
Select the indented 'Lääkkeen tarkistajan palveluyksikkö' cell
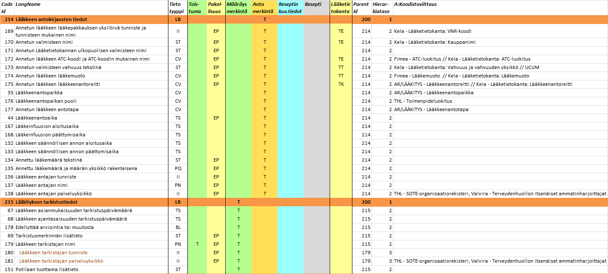coord(91,261)
